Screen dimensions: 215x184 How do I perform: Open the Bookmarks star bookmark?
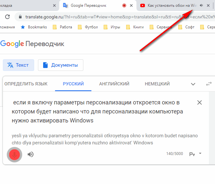tap(34, 27)
